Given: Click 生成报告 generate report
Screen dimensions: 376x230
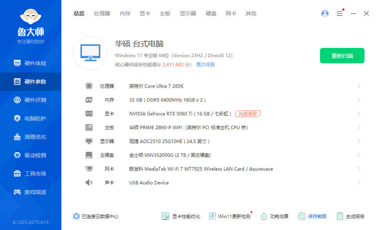Looking at the screenshot, I should pos(350,216).
